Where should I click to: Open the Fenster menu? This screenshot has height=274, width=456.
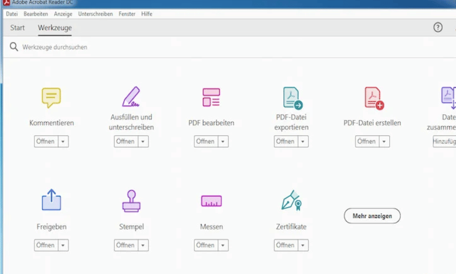(x=127, y=14)
